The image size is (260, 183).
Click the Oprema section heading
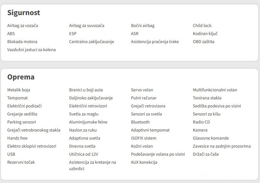[21, 77]
